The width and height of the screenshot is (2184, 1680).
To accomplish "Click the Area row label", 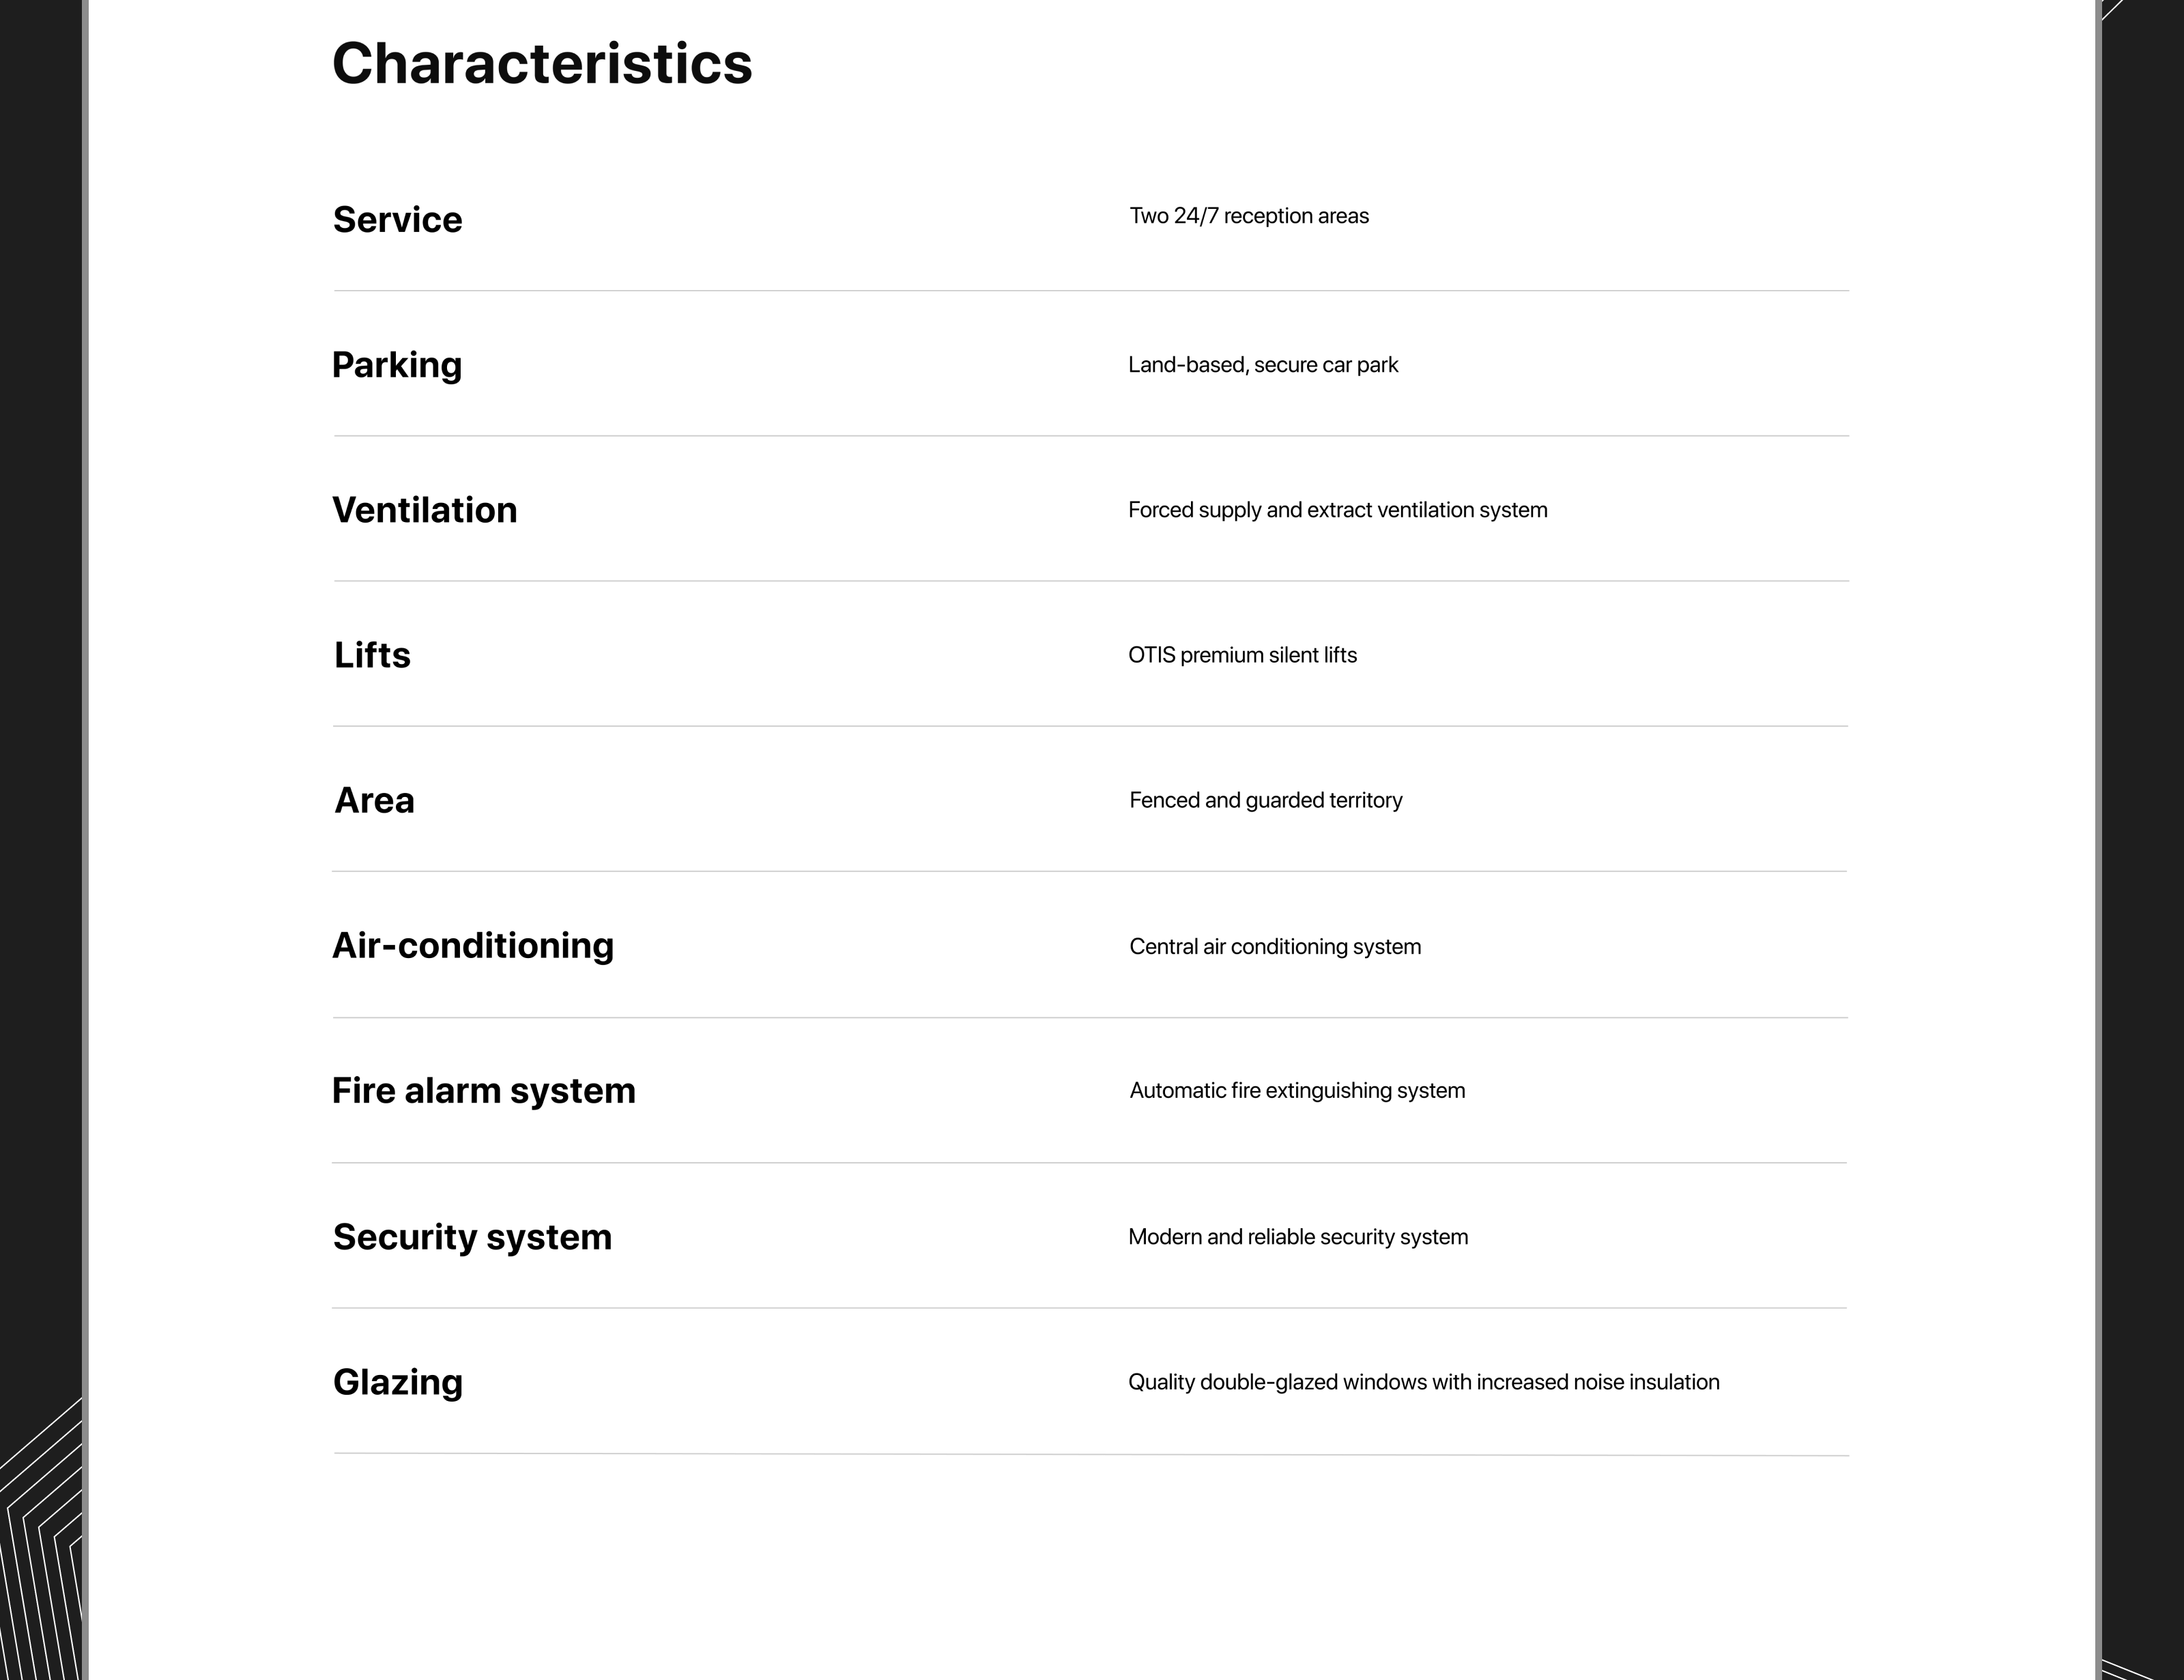I will point(374,800).
